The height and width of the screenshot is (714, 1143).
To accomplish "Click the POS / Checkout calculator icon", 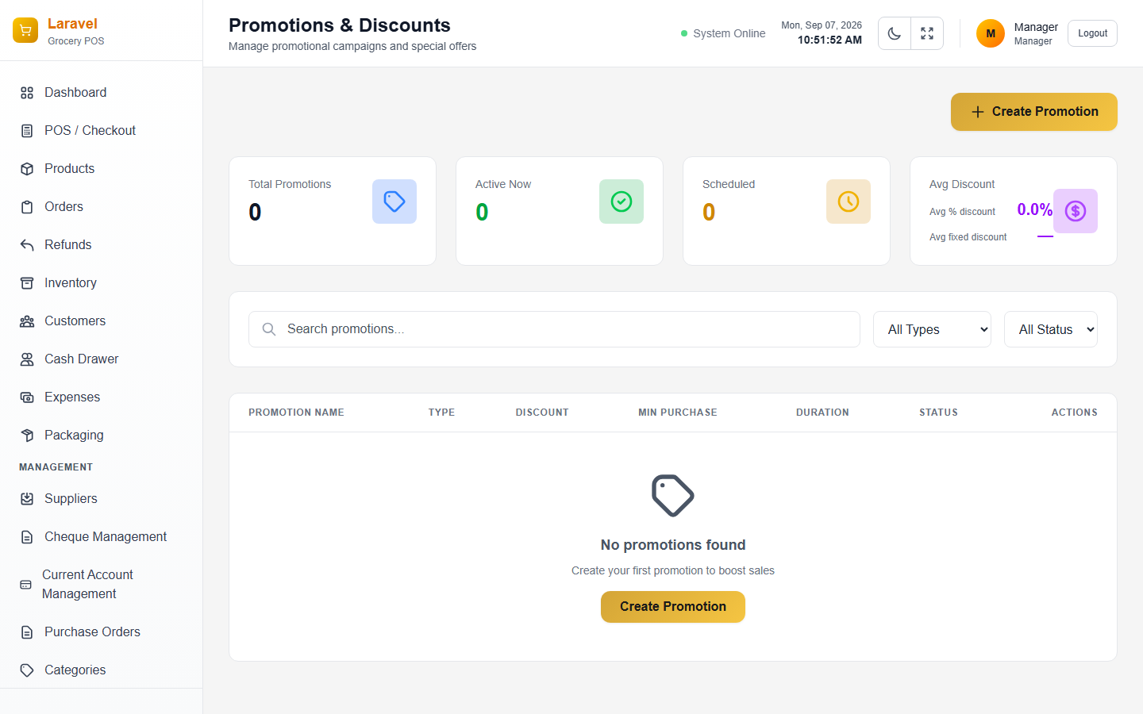I will (27, 131).
